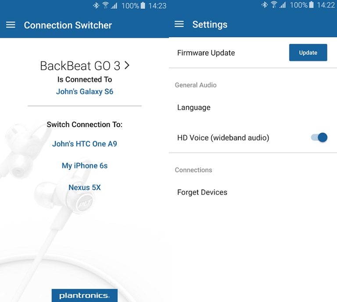This screenshot has height=302, width=337.
Task: Tap signal strength icon in right status bar
Action: (283, 5)
